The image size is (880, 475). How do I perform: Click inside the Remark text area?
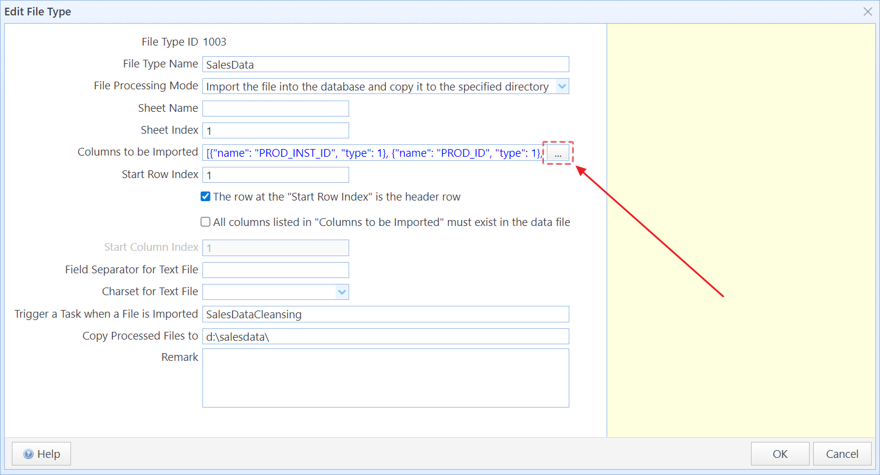point(385,377)
